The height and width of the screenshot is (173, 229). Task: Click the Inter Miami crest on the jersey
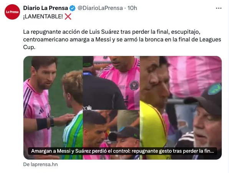pyautogui.click(x=134, y=85)
